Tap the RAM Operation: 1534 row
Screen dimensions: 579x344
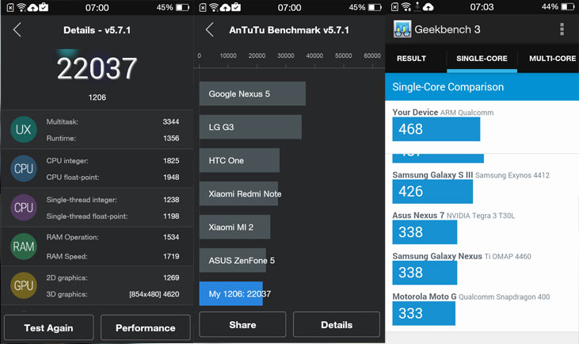[112, 237]
